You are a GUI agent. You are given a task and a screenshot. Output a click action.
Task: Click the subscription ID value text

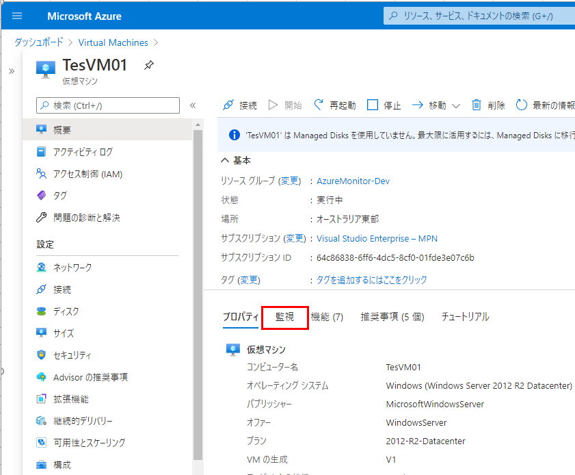tap(395, 257)
